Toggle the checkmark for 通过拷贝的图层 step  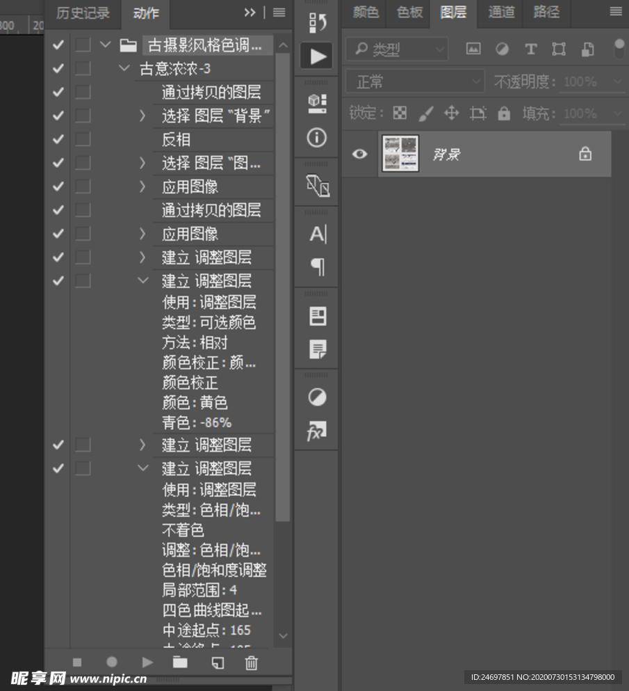pyautogui.click(x=58, y=92)
